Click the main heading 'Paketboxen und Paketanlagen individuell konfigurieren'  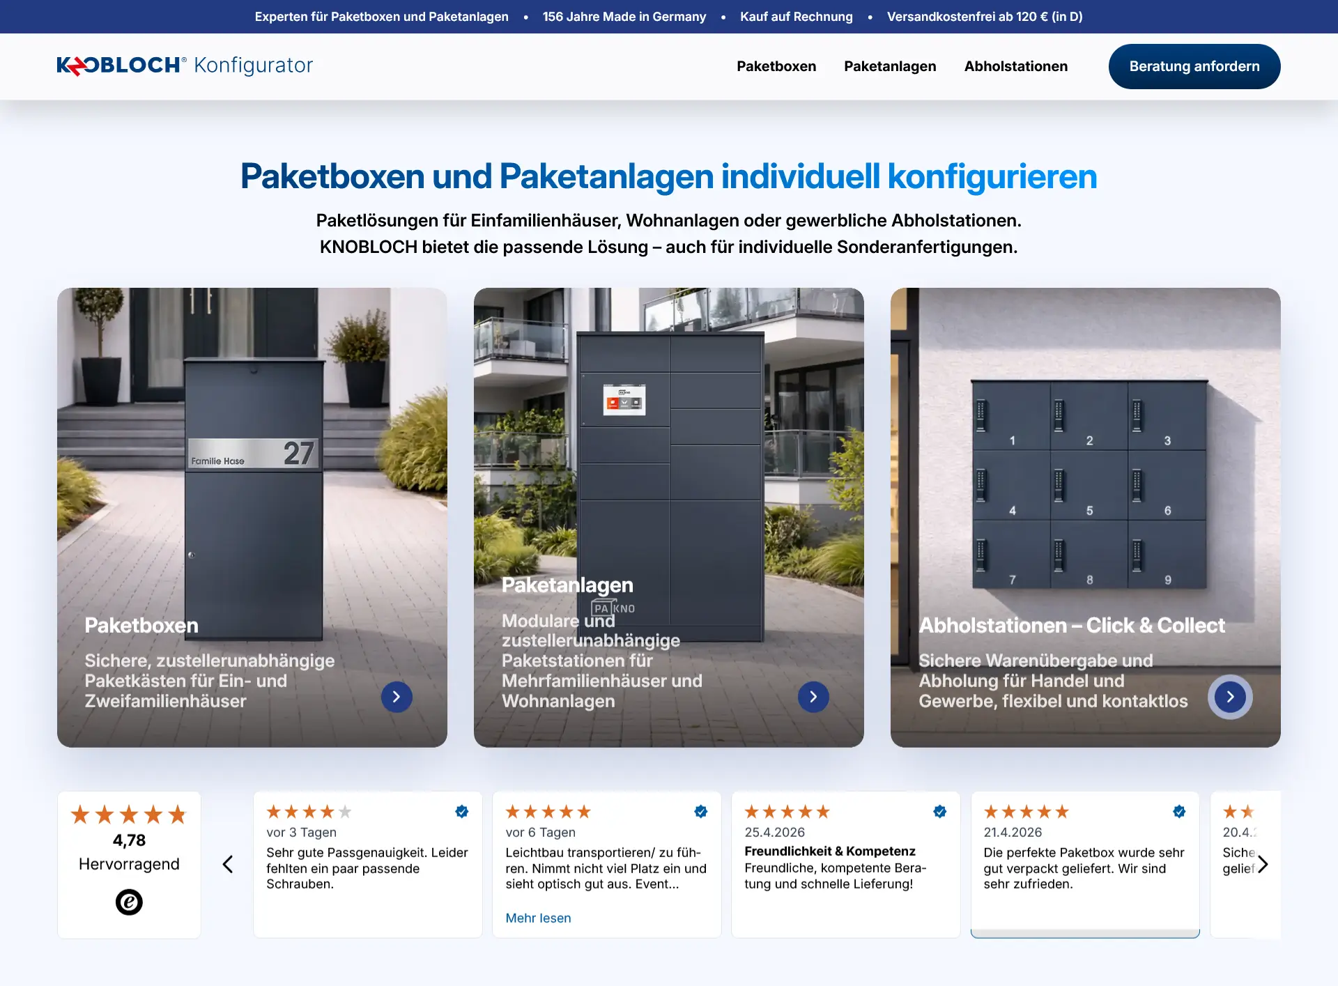coord(668,176)
